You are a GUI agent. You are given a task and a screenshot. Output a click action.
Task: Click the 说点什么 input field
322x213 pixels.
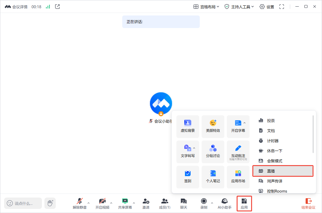click(x=23, y=203)
